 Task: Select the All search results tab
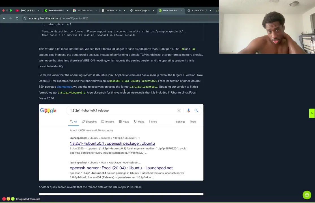click(74, 122)
